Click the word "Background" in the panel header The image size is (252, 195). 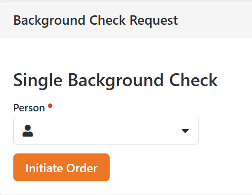(49, 21)
